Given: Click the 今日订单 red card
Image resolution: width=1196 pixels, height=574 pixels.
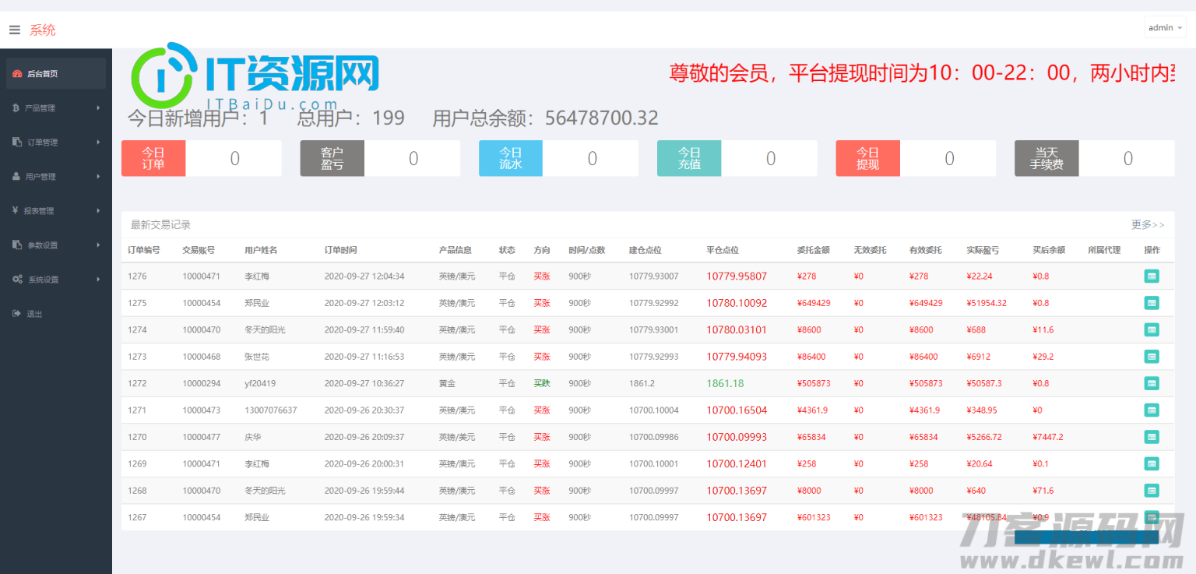Looking at the screenshot, I should [x=153, y=158].
